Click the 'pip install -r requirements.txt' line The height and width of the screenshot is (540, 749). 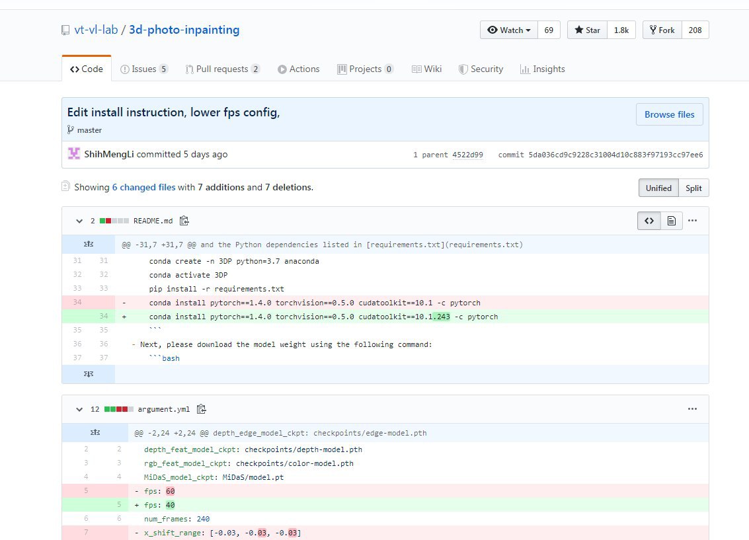click(x=385, y=289)
